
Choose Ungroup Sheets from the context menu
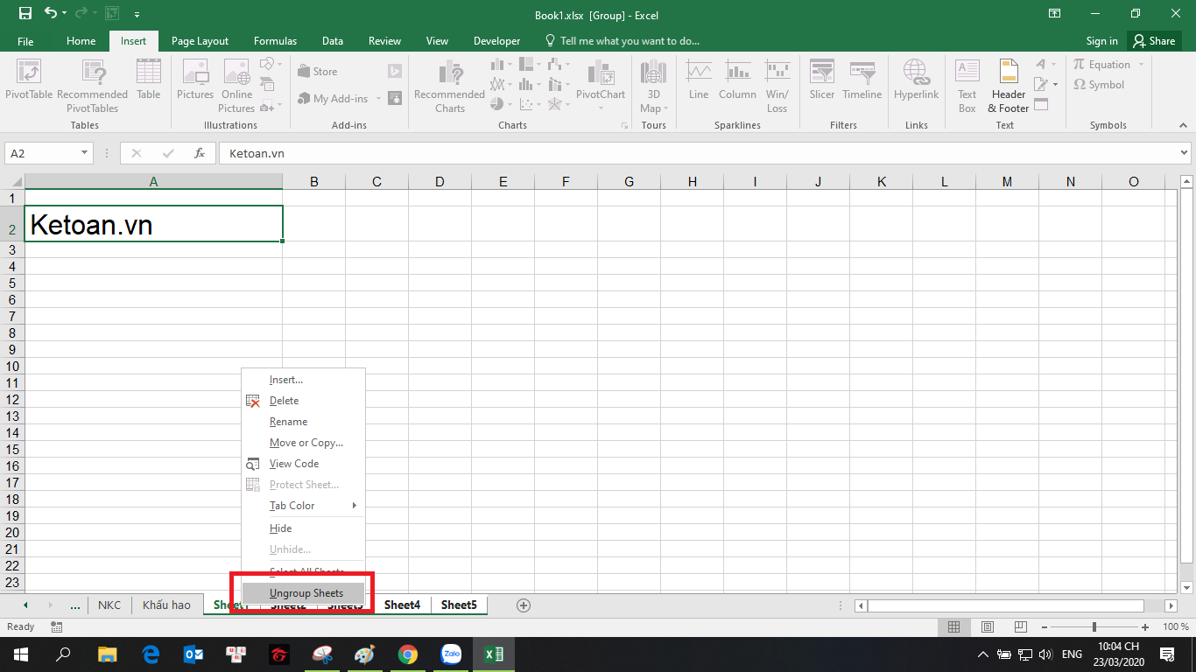pos(306,593)
